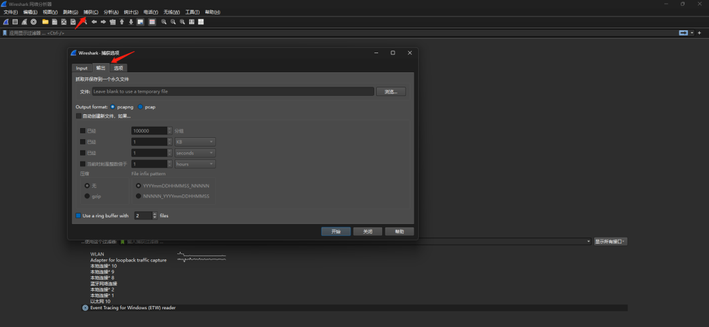Reset text to normal size icon
This screenshot has width=709, height=327.
tap(183, 22)
